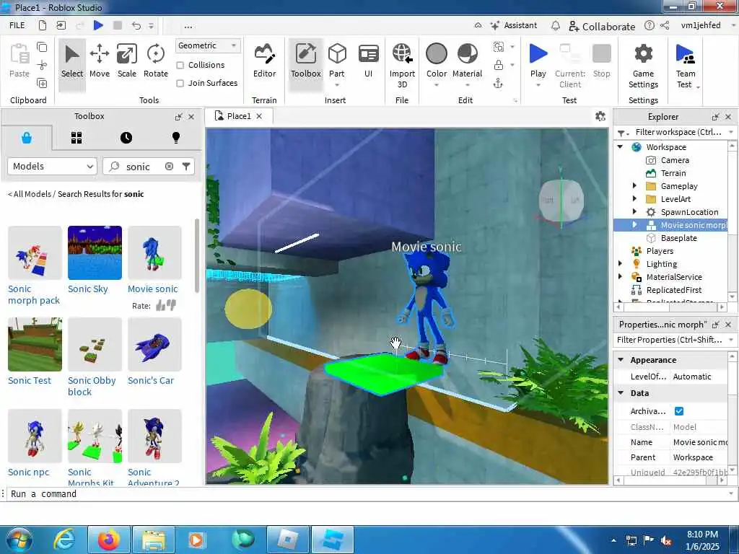The width and height of the screenshot is (739, 554).
Task: Click the quick-access Play arrow in title toolbar
Action: coord(98,25)
